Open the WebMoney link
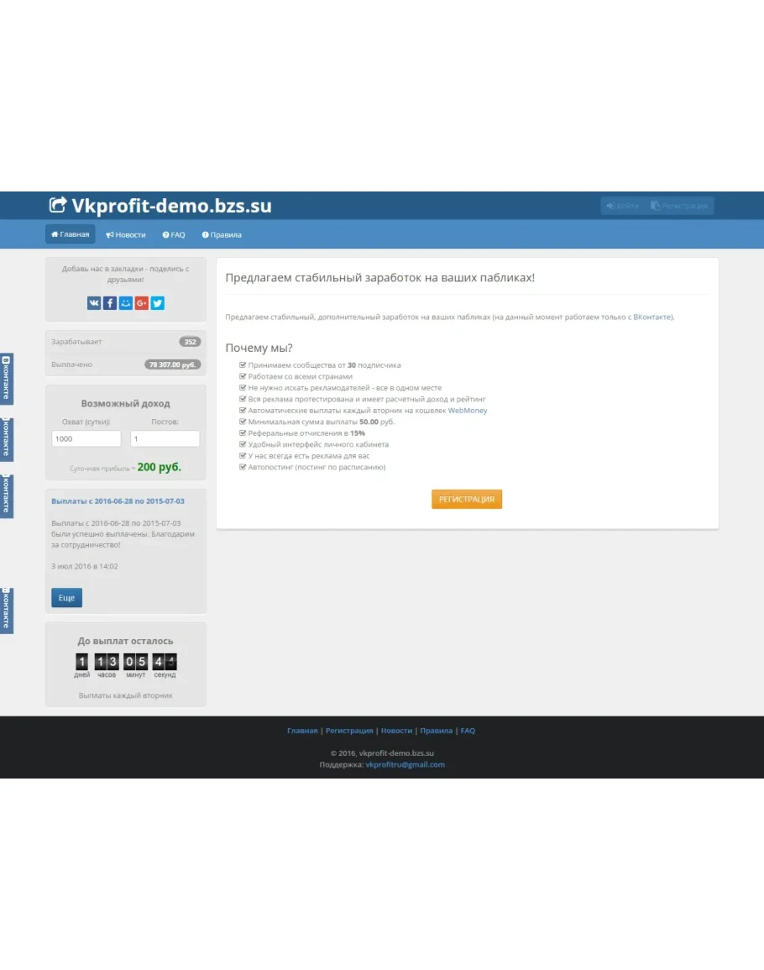 (467, 411)
